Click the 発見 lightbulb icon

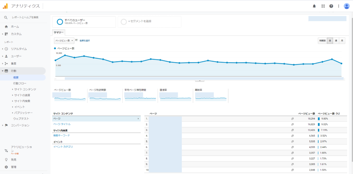[x=6, y=160]
